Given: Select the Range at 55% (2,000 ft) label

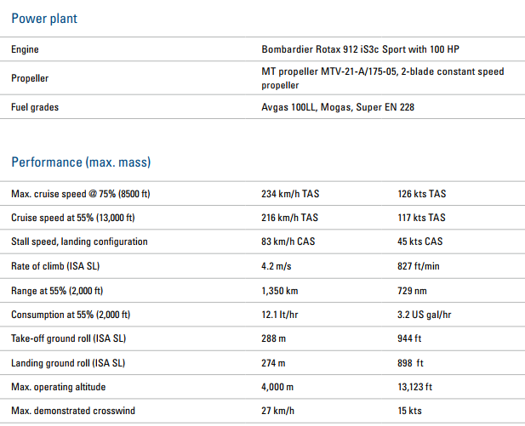Looking at the screenshot, I should click(57, 291).
